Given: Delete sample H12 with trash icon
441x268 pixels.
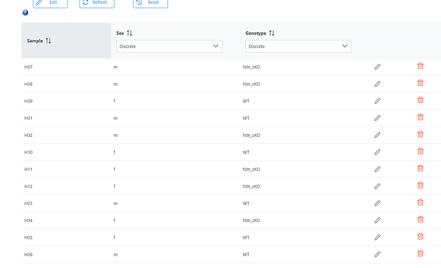Looking at the screenshot, I should [420, 185].
